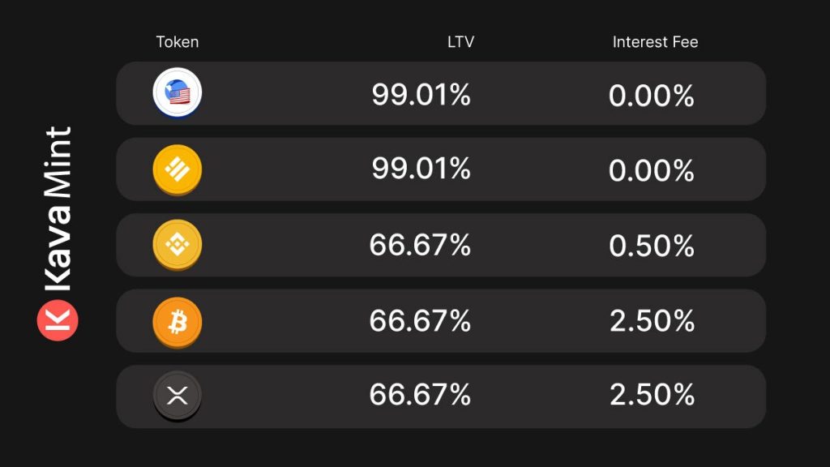The height and width of the screenshot is (467, 830).
Task: Click the BNB token coin icon
Action: (x=178, y=245)
